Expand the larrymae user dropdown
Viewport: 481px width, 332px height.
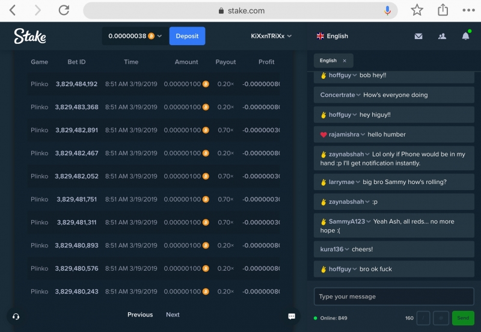tap(358, 182)
